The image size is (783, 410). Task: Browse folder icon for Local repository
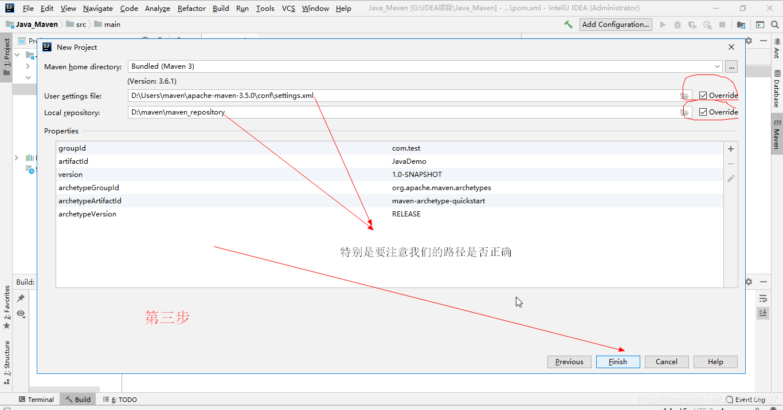click(x=684, y=112)
